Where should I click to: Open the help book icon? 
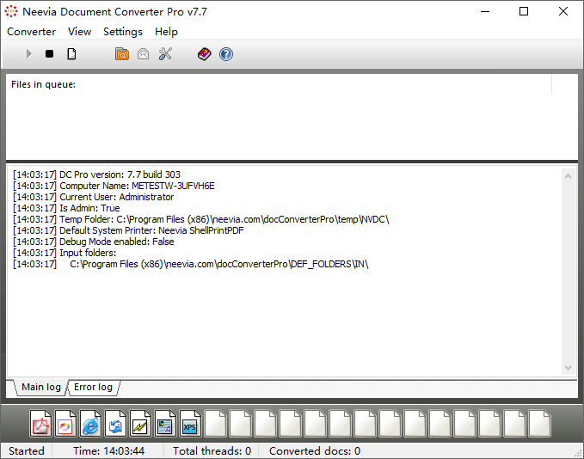[x=204, y=54]
